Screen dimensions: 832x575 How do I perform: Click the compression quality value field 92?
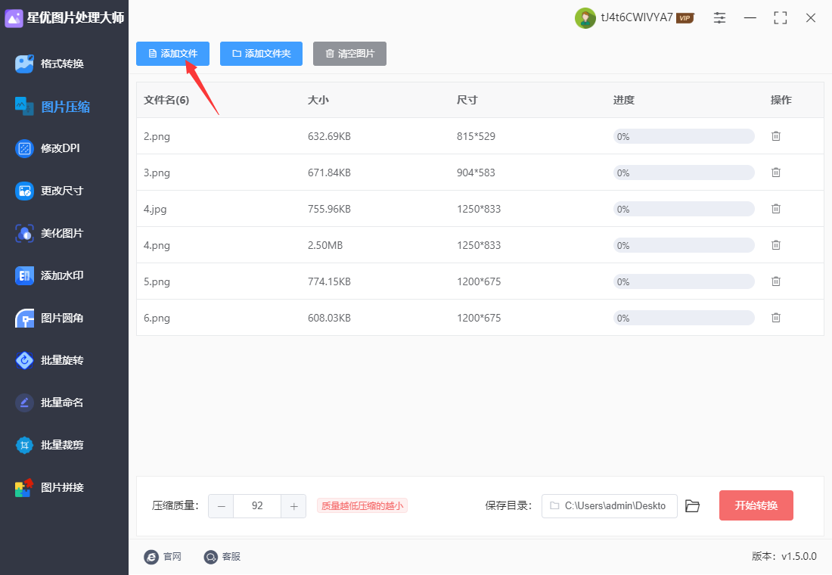tap(257, 506)
